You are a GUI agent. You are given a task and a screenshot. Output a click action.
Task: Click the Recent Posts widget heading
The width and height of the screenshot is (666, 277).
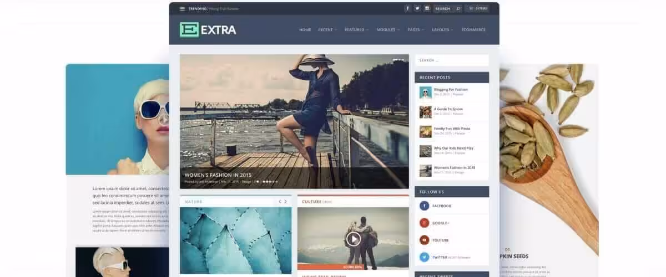435,77
